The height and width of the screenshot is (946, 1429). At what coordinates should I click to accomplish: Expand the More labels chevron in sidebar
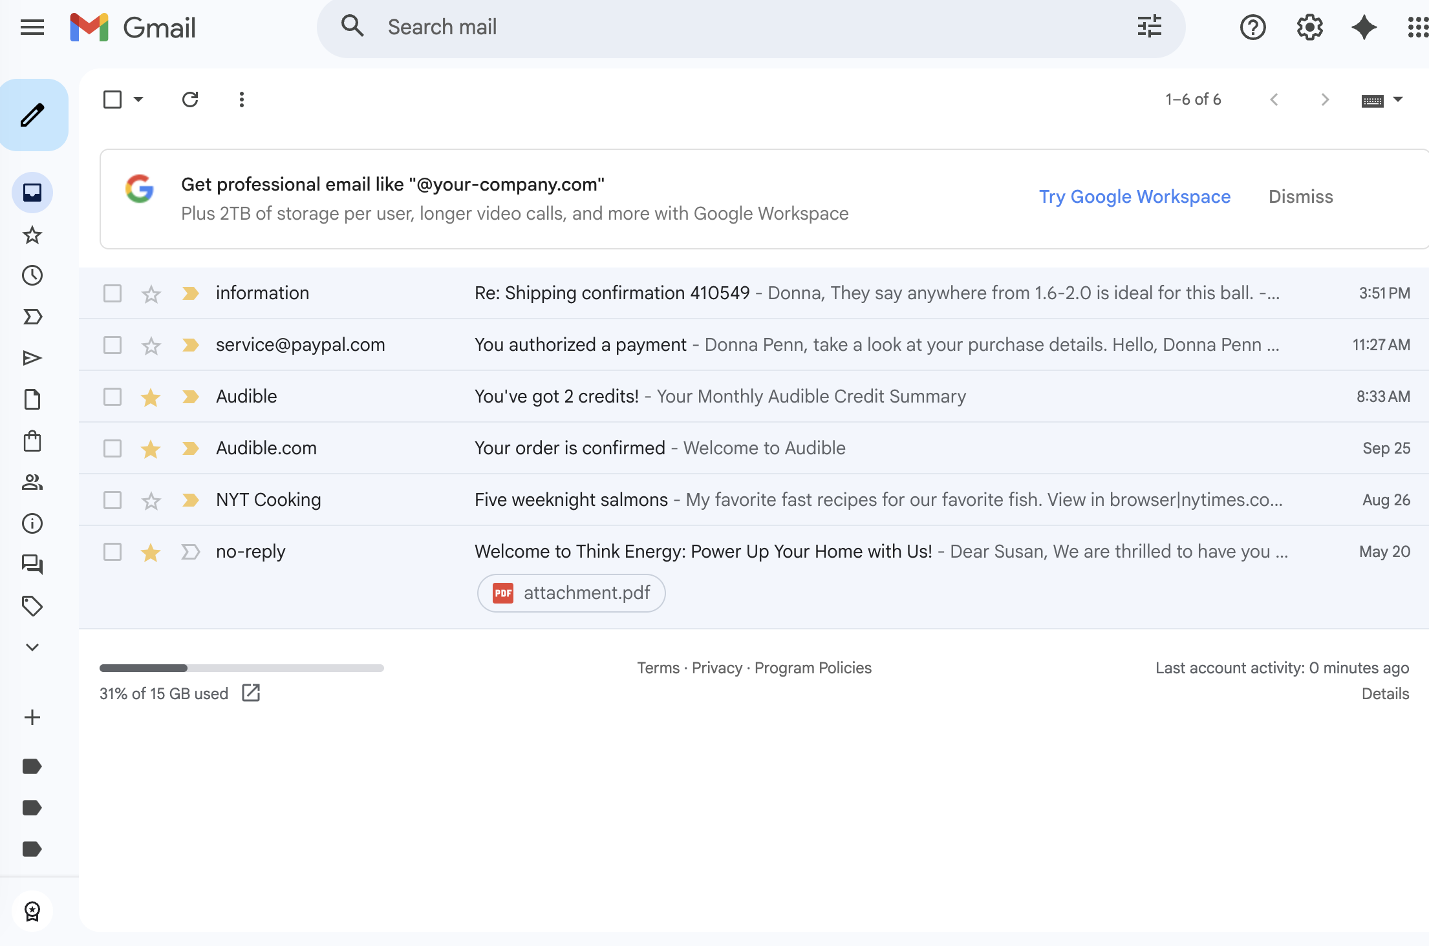click(32, 647)
